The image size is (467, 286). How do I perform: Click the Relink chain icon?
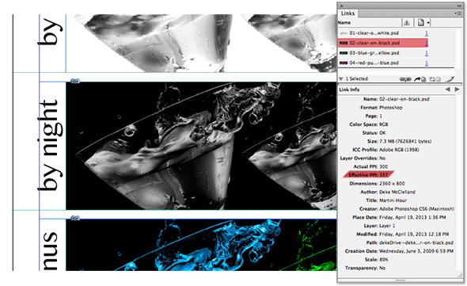click(x=405, y=79)
